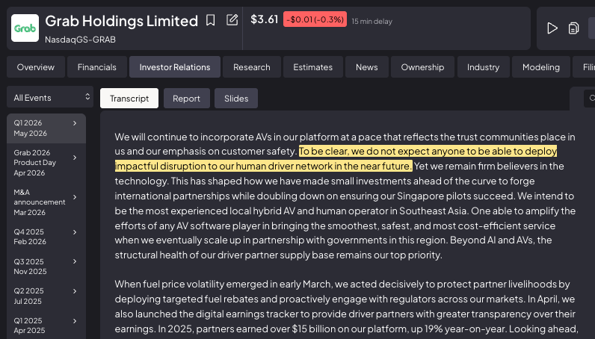Open the Estimates tab
Screen dimensions: 595x339
coord(312,67)
